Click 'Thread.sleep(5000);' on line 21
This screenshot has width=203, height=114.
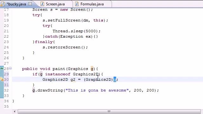pos(76,31)
